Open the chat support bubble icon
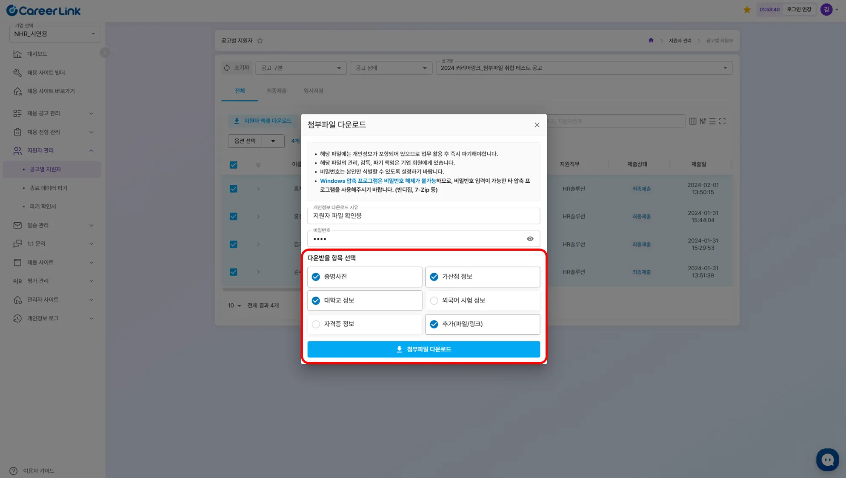This screenshot has height=478, width=846. click(827, 459)
